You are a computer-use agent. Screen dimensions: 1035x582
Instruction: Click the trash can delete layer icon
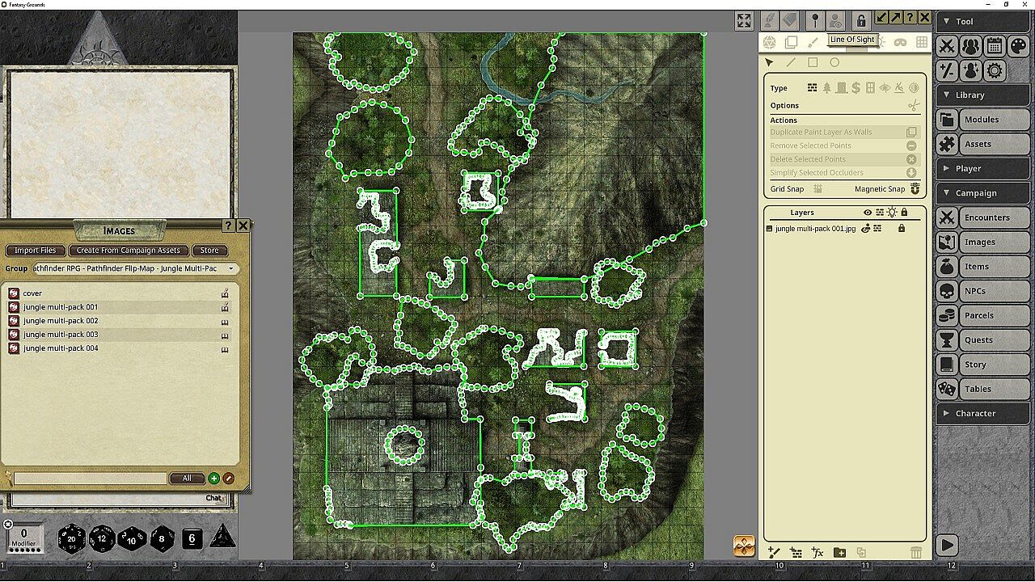click(916, 553)
